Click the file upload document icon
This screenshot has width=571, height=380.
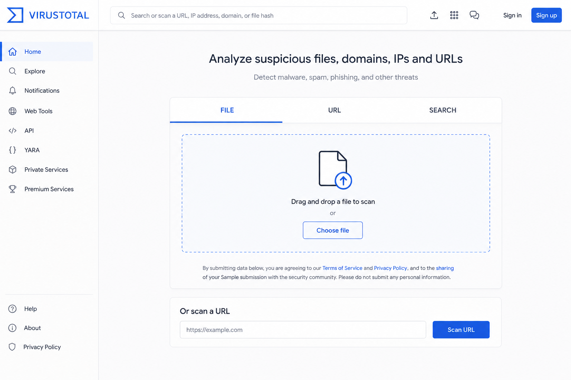point(335,170)
